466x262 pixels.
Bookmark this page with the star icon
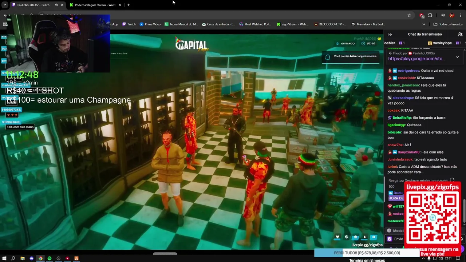coord(409,15)
